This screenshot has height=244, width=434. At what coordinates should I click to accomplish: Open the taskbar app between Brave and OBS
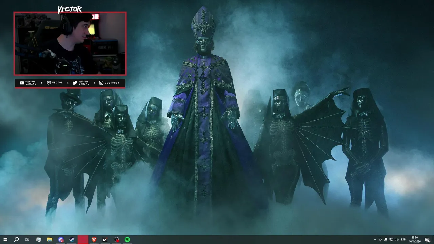105,240
